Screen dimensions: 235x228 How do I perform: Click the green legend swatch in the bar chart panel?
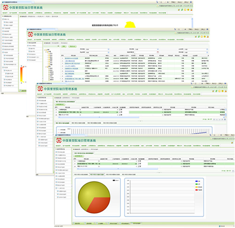click(x=196, y=184)
